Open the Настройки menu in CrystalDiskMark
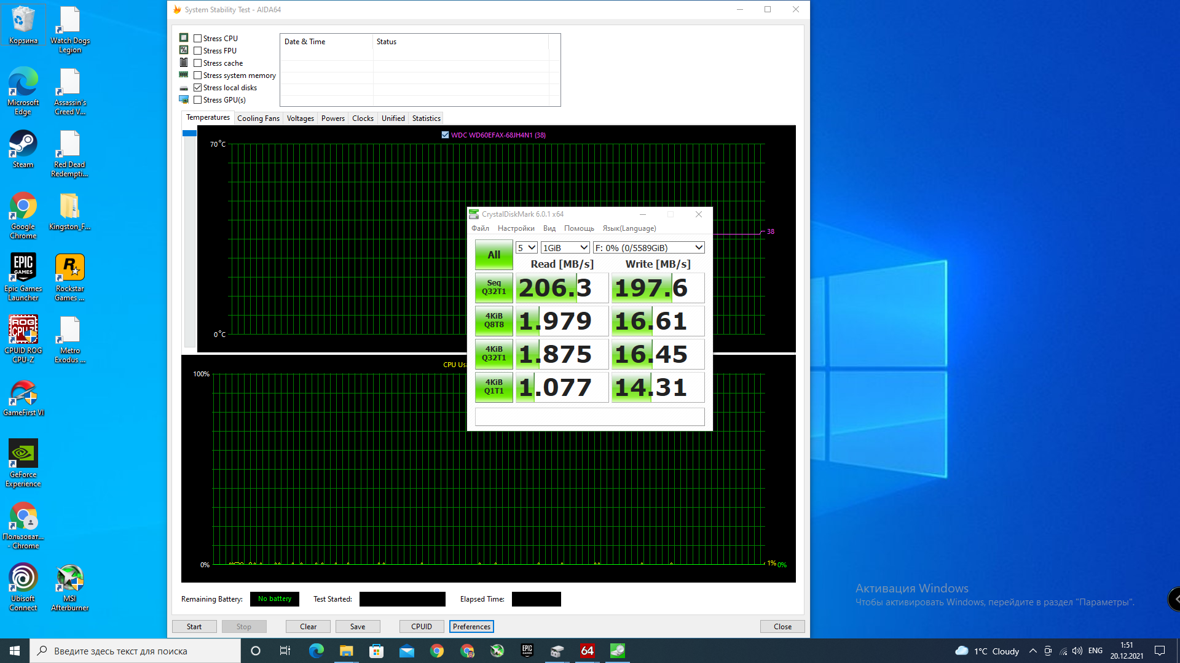 point(516,228)
